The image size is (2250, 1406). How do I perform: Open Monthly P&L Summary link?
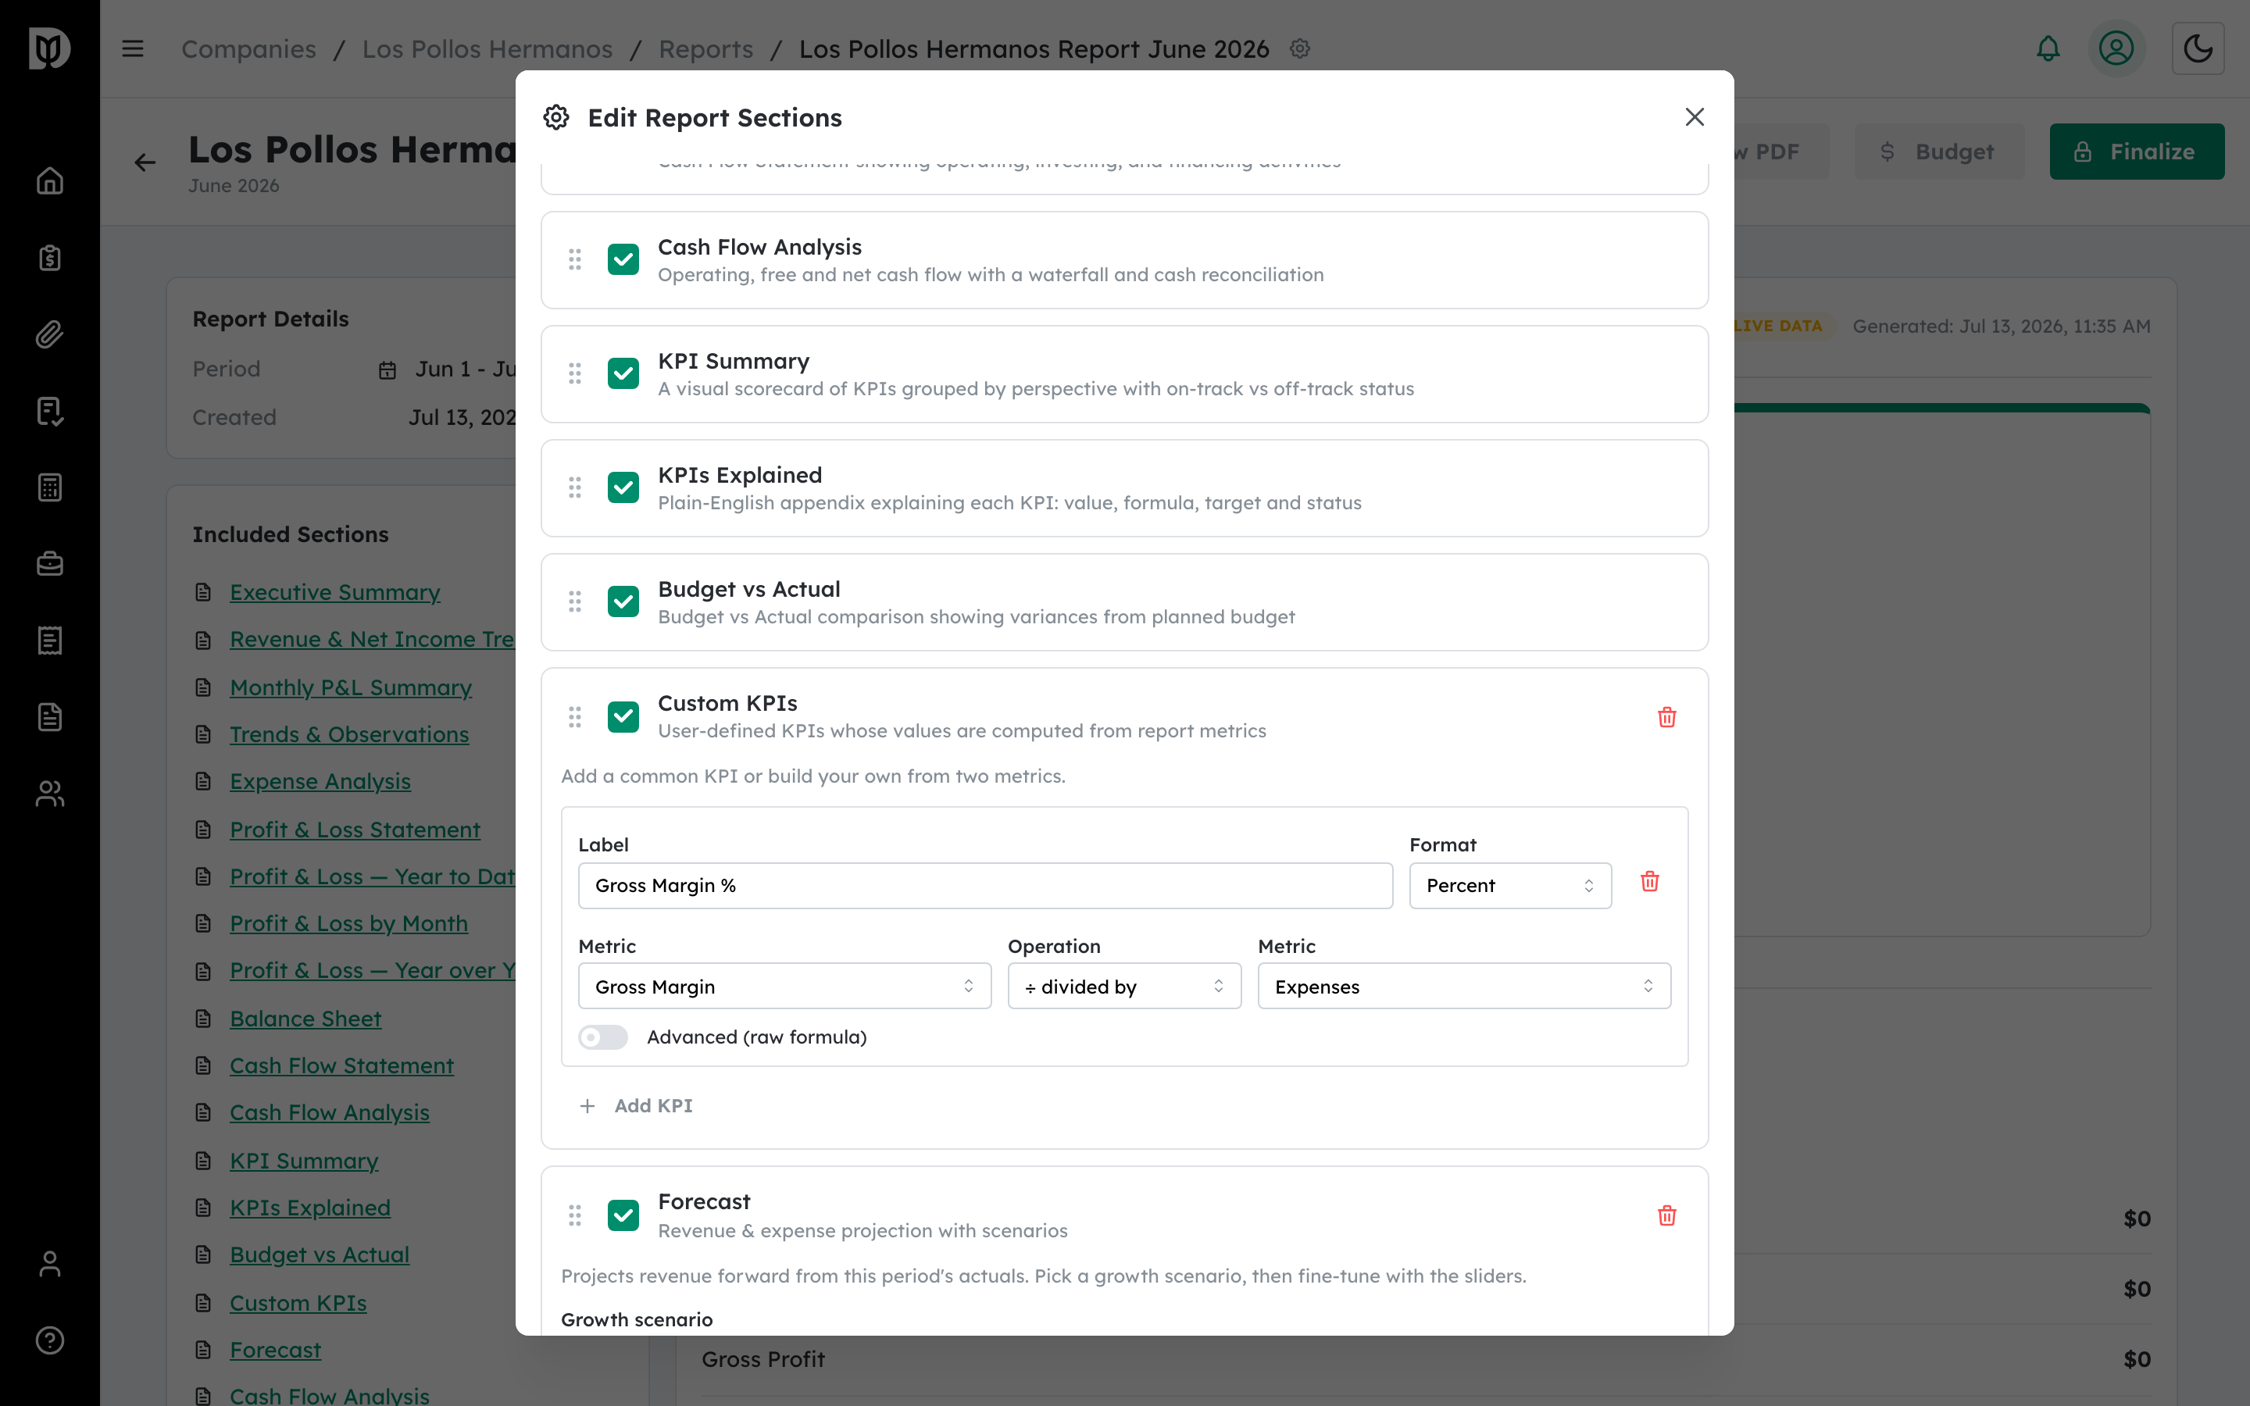click(351, 687)
